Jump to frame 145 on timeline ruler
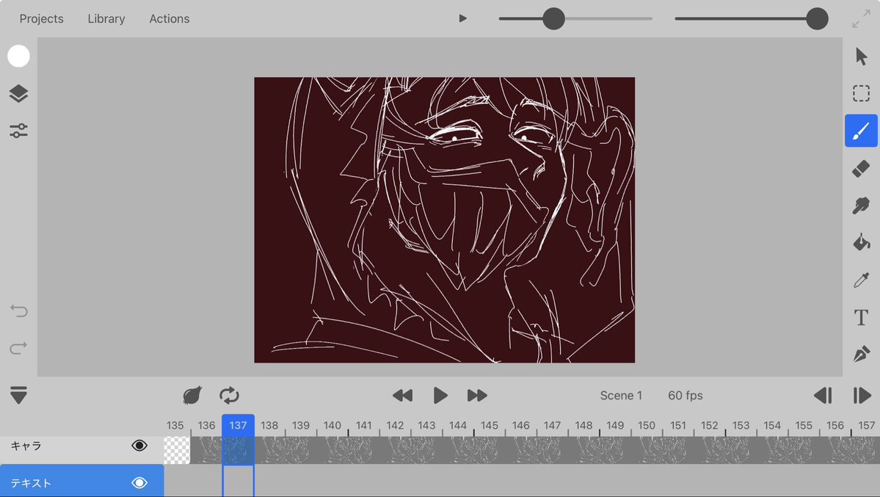 click(490, 425)
